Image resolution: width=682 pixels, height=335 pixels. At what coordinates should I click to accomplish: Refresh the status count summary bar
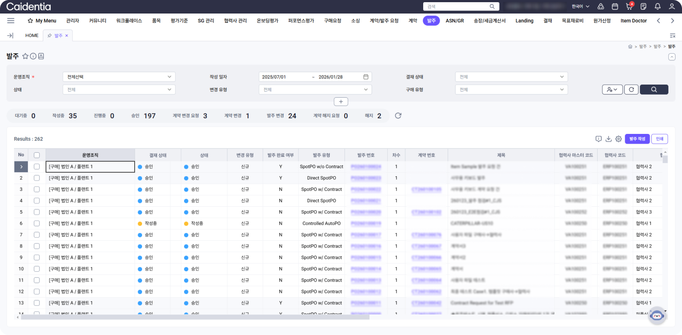[398, 116]
